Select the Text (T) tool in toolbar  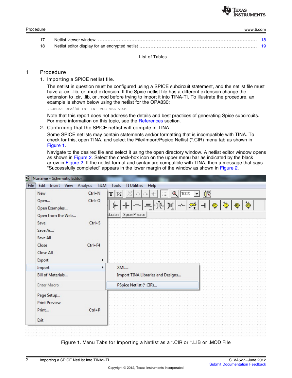(x=111, y=194)
